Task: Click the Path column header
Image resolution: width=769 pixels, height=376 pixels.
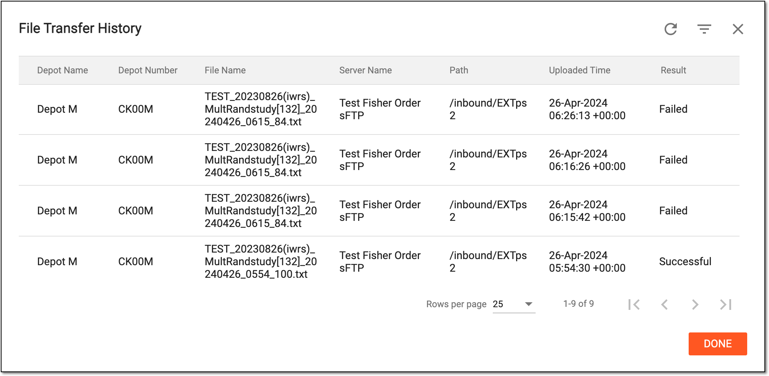Action: coord(459,70)
